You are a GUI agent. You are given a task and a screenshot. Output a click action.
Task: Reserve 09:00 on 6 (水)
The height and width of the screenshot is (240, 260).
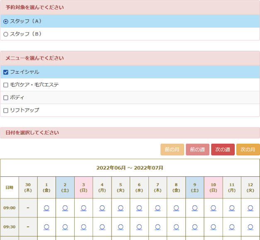(x=139, y=208)
